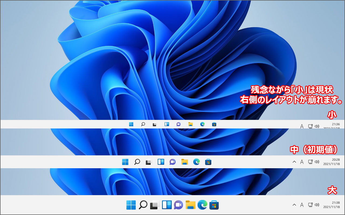This screenshot has width=345, height=215.
Task: Expand hidden tray icons on the largest taskbar
Action: tap(294, 205)
